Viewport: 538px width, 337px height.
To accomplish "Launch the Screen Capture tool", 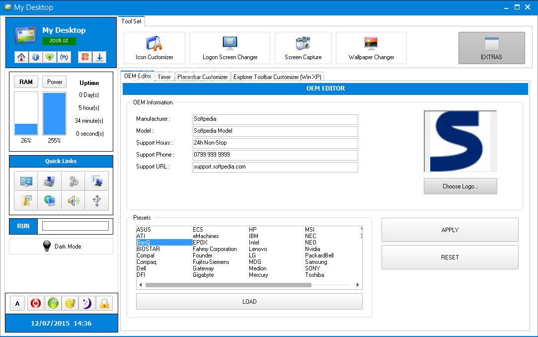I will [x=303, y=48].
